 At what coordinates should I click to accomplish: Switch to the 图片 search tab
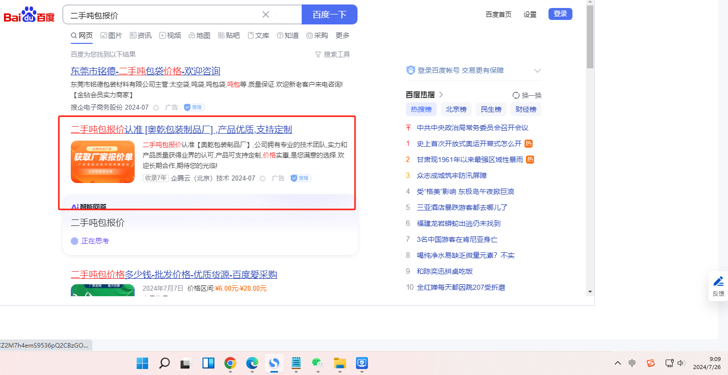click(111, 35)
